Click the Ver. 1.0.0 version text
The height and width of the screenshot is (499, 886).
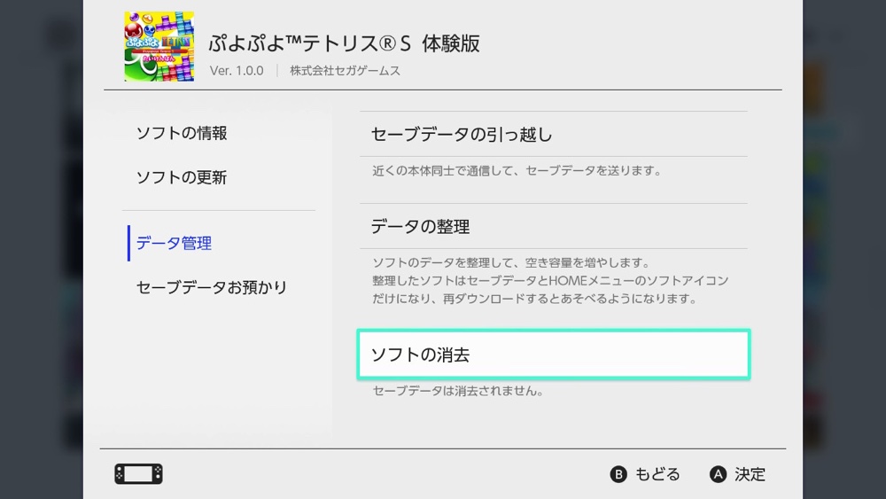[x=237, y=71]
